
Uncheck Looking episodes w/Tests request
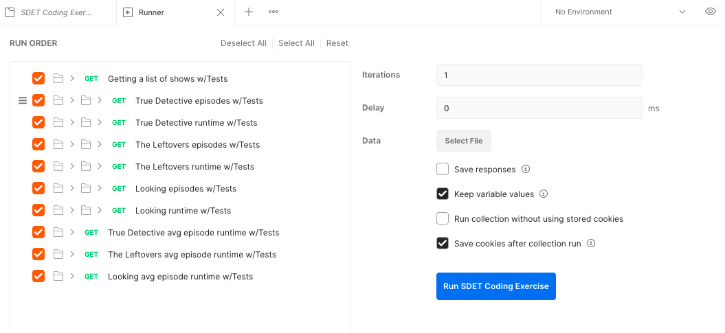38,188
